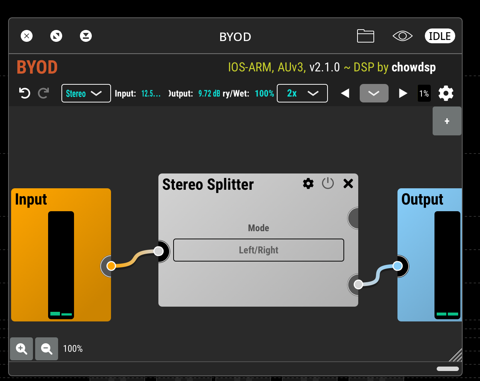
Task: Click the Output module level meter
Action: [x=447, y=265]
